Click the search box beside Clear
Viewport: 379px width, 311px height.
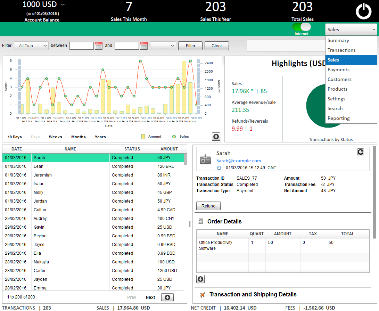point(286,46)
